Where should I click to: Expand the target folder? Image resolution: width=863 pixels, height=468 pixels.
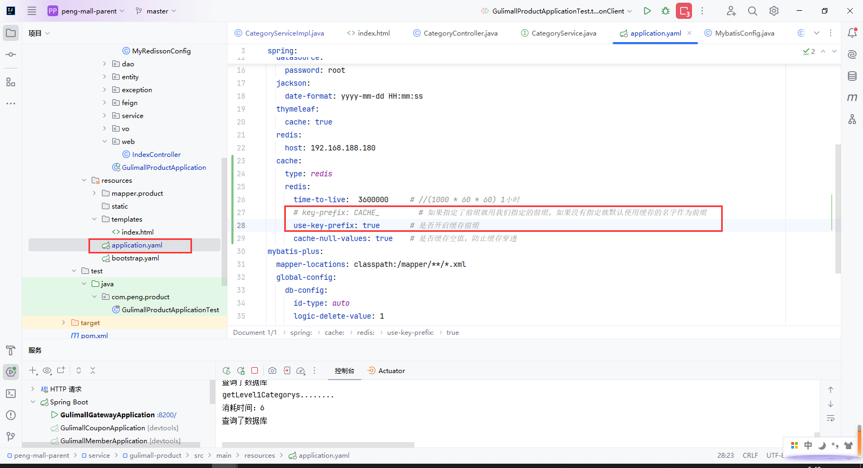[x=64, y=322]
